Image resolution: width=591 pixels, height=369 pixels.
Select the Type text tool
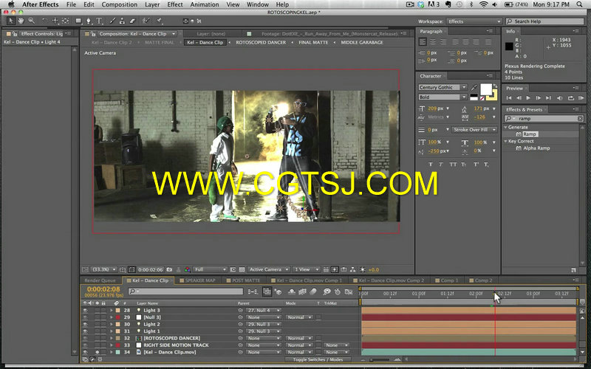coord(99,21)
